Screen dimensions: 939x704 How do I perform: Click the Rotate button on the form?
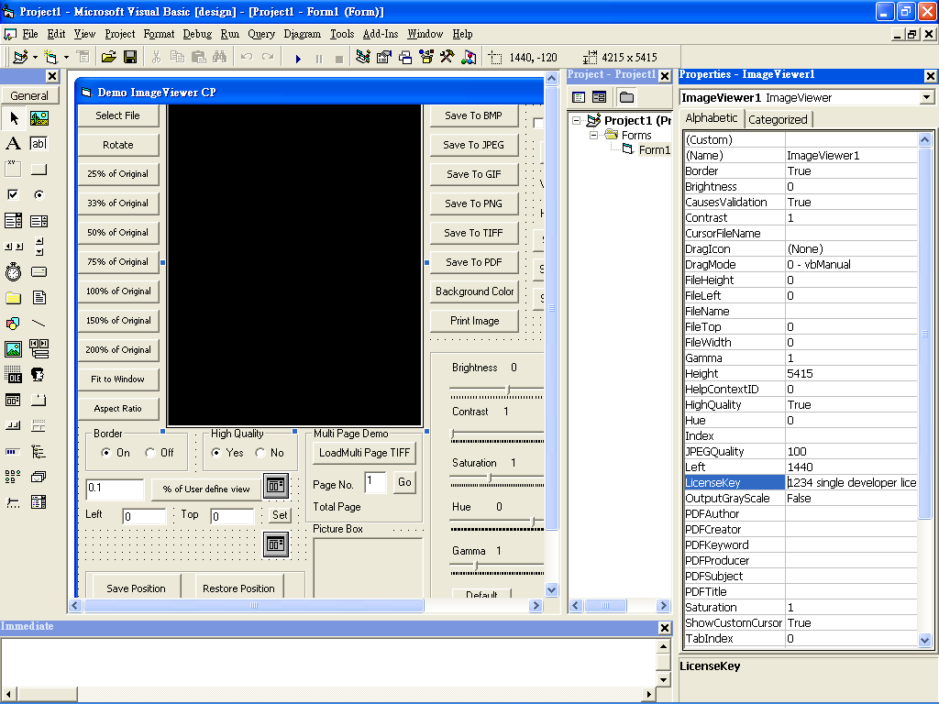coord(118,145)
